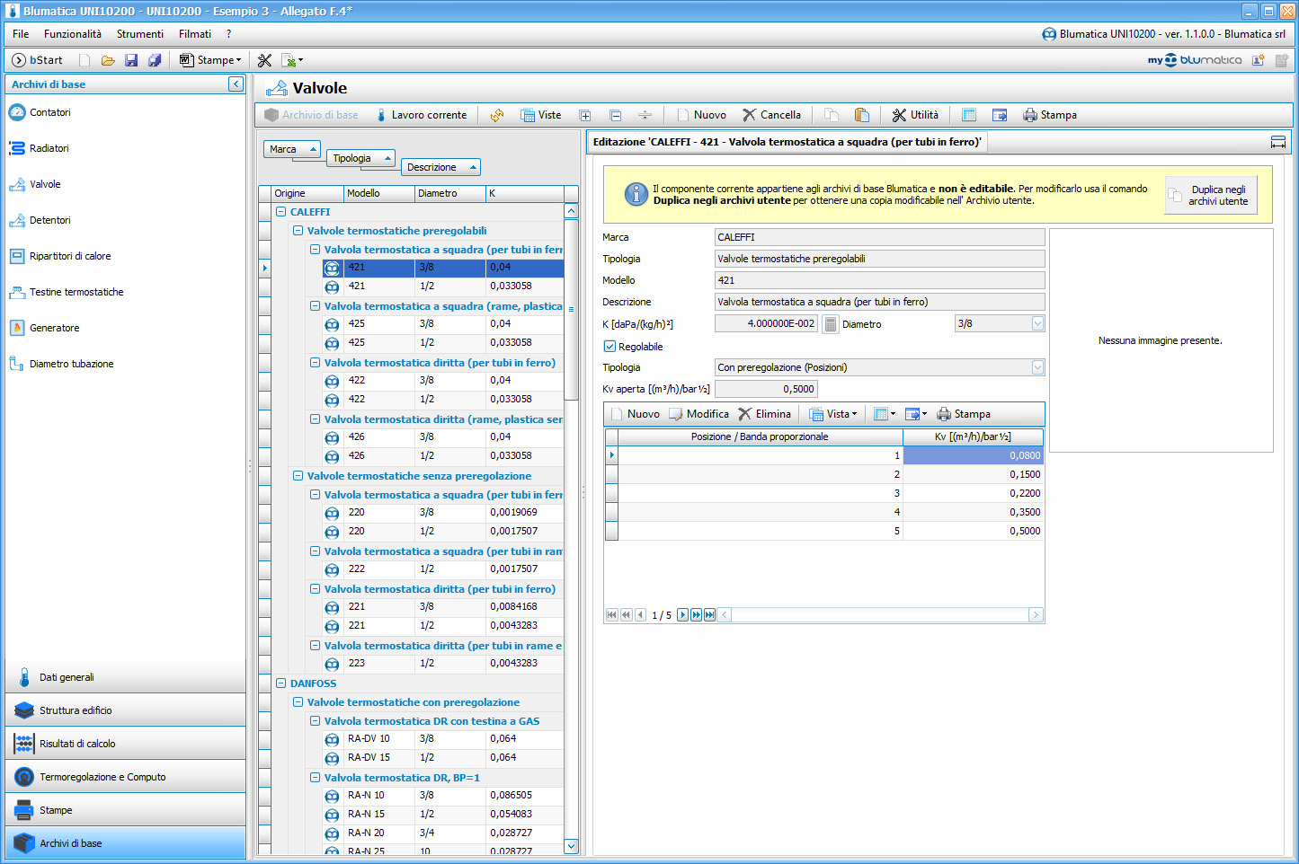This screenshot has width=1299, height=864.
Task: Open the Con preregolazione (Posizioni) dropdown
Action: click(1038, 367)
